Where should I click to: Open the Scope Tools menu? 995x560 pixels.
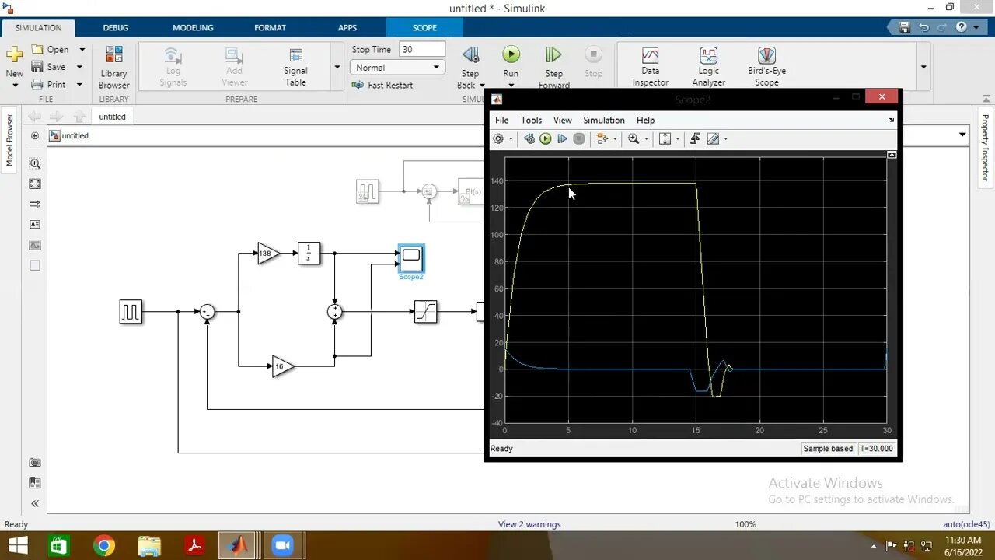click(x=531, y=120)
